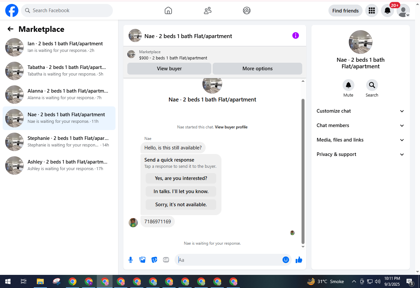Screen dimensions: 420x288
Task: Record a voice clip with microphone
Action: click(131, 260)
